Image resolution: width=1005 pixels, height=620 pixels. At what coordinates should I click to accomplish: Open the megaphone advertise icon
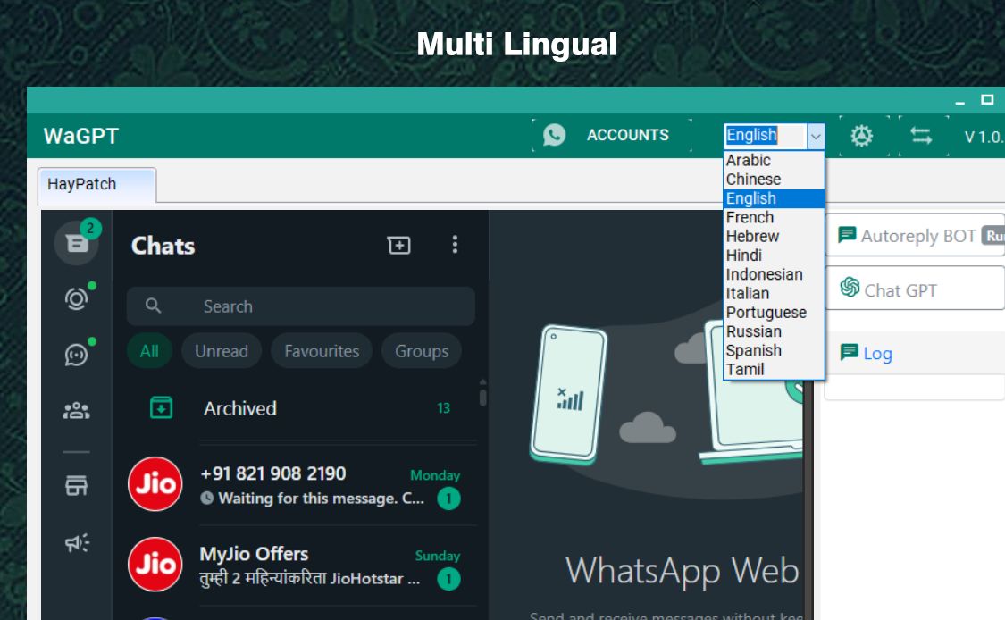pos(77,543)
